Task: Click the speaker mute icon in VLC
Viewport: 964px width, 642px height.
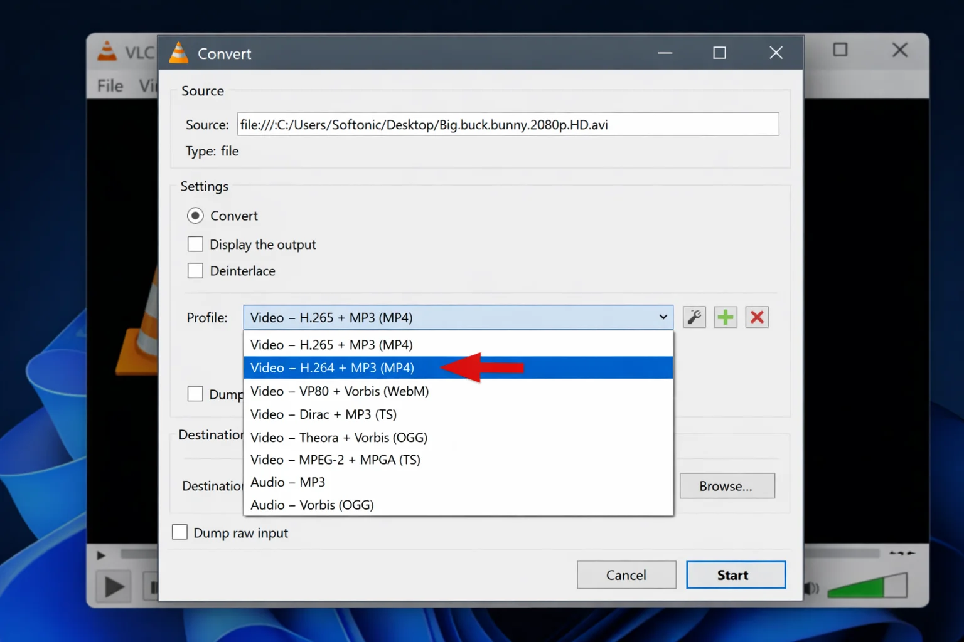Action: pos(811,588)
